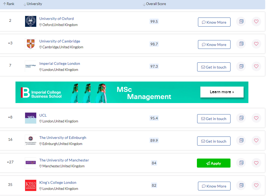This screenshot has width=266, height=196.
Task: Add University of Cambridge to compare list
Action: (x=241, y=44)
